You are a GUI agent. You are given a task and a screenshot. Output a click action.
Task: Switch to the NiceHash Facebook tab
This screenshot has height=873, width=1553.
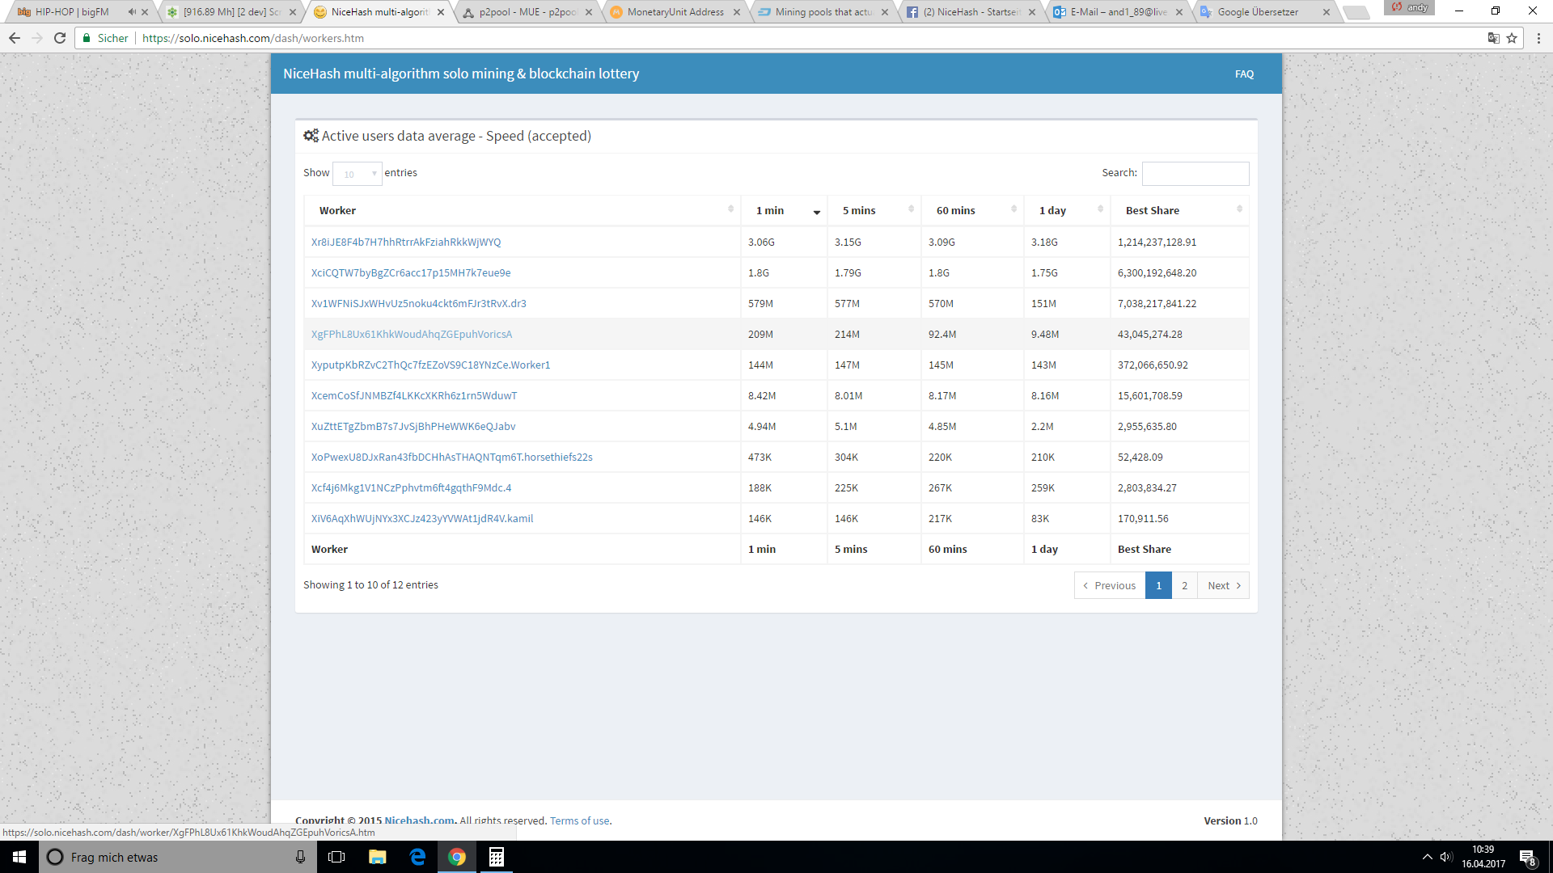pyautogui.click(x=970, y=12)
